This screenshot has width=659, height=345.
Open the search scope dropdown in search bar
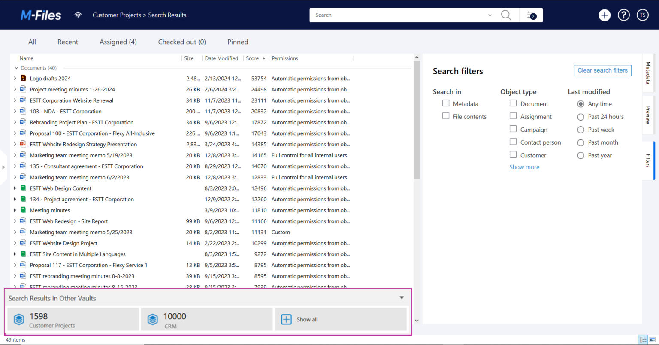(x=490, y=15)
